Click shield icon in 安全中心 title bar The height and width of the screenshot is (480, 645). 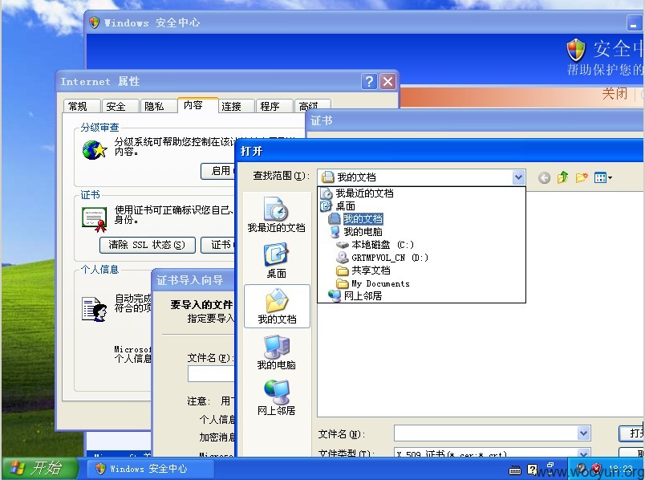tap(94, 22)
